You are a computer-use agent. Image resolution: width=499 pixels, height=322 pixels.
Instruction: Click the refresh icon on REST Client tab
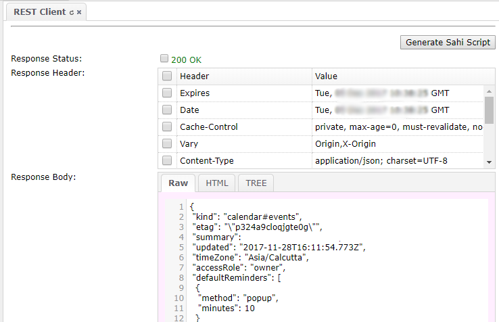pyautogui.click(x=72, y=13)
